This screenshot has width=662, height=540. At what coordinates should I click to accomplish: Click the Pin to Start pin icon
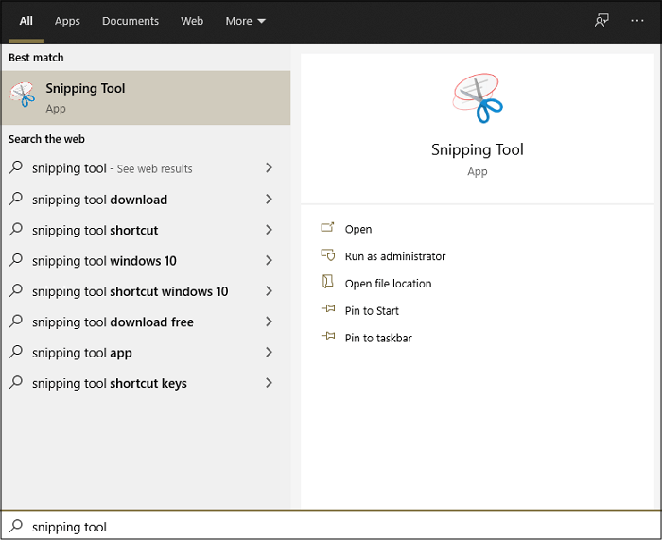[328, 310]
